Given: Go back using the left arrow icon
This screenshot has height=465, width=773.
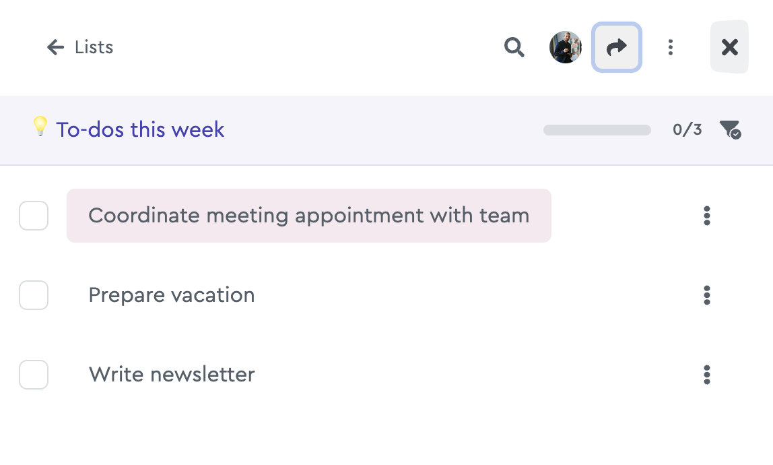Looking at the screenshot, I should coord(56,47).
